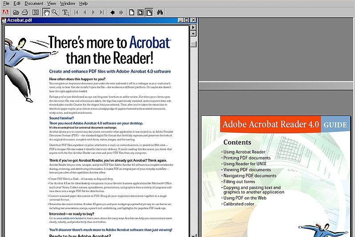Open Find with the binoculars icon

click(x=160, y=12)
